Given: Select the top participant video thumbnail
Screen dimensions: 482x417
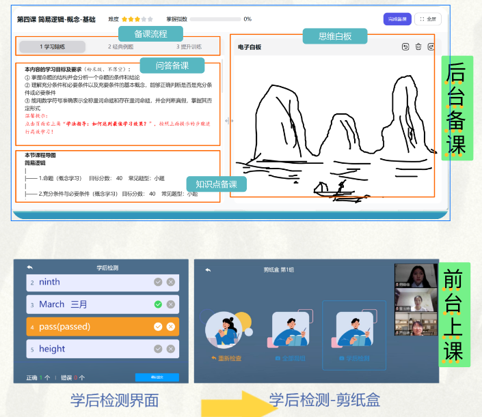Looking at the screenshot, I should [x=416, y=275].
